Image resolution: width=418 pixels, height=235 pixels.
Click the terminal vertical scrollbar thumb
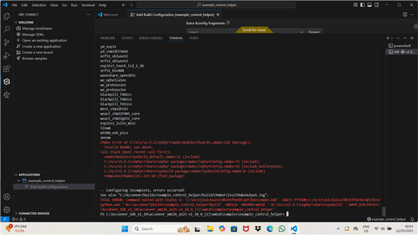point(384,211)
